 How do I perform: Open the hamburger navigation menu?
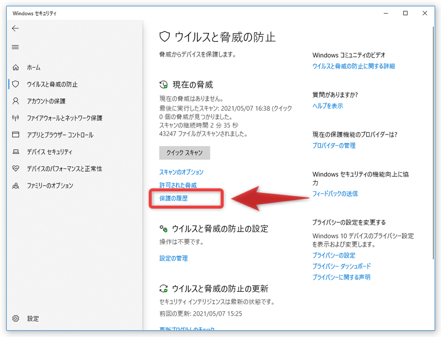[x=15, y=47]
